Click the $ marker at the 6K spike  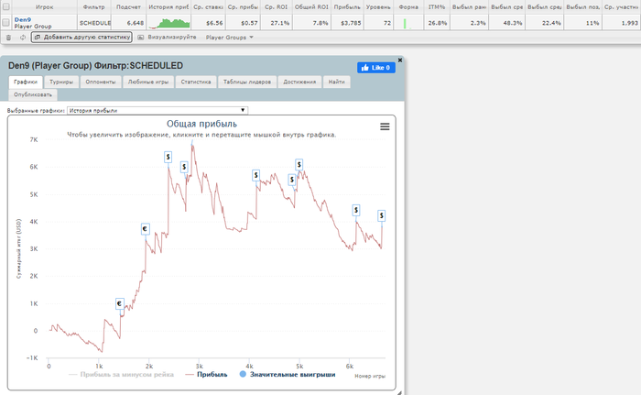168,157
